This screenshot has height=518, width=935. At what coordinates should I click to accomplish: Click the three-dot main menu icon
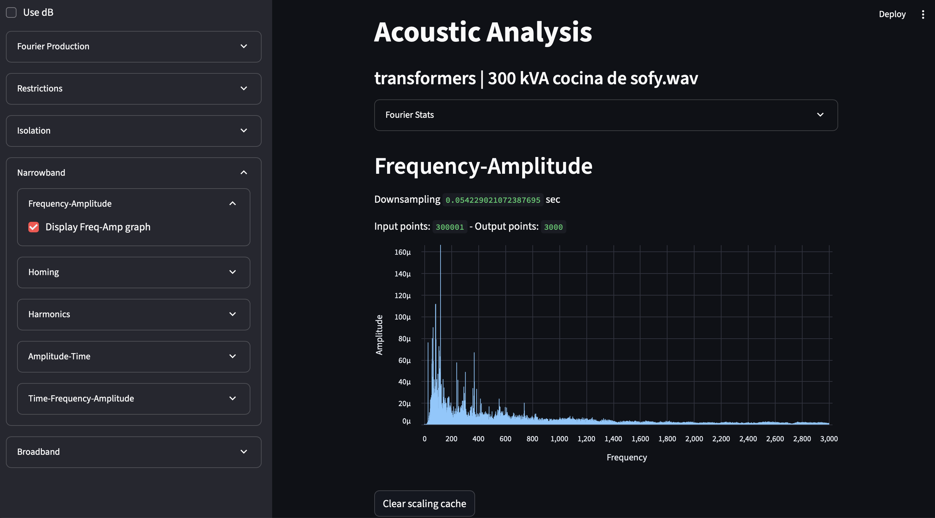pyautogui.click(x=923, y=14)
